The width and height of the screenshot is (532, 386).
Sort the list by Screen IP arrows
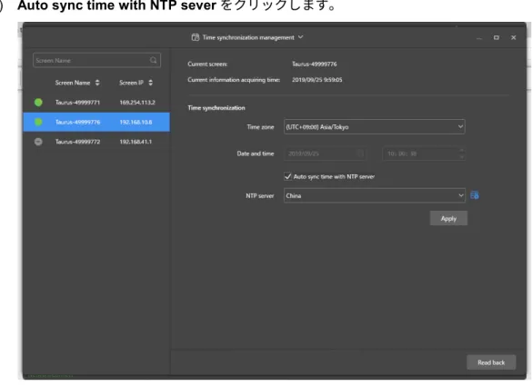tap(150, 83)
